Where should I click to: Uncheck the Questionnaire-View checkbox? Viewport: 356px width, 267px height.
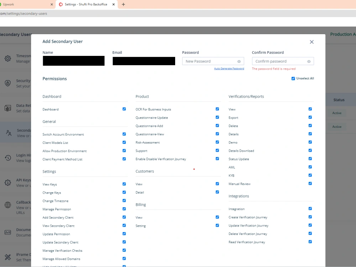[x=217, y=134]
